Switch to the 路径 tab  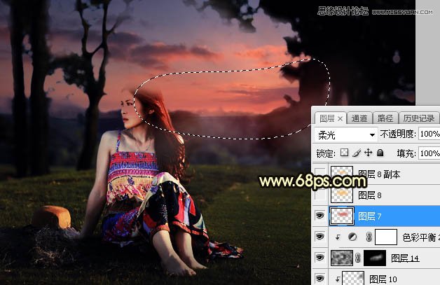click(384, 118)
